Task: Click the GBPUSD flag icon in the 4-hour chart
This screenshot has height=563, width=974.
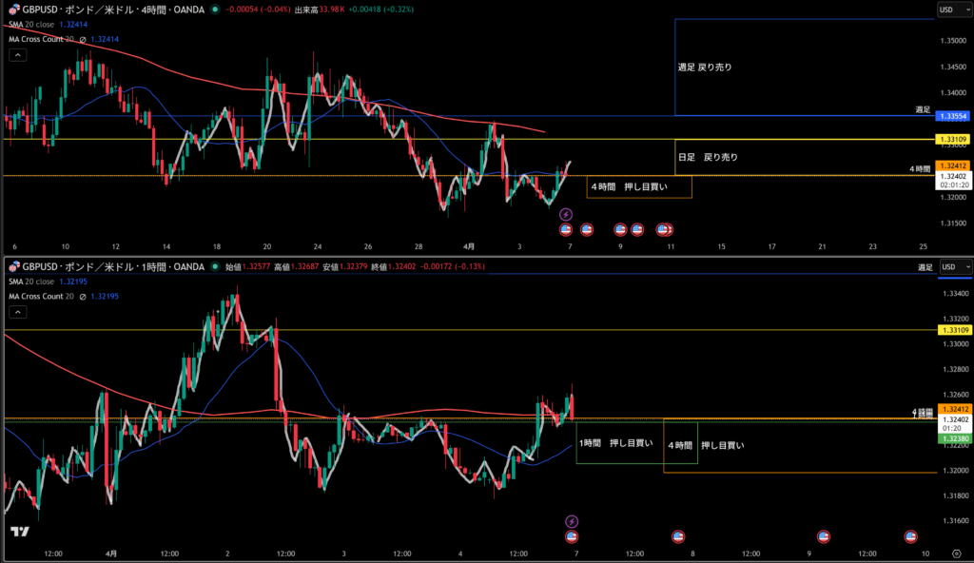Action: [14, 10]
